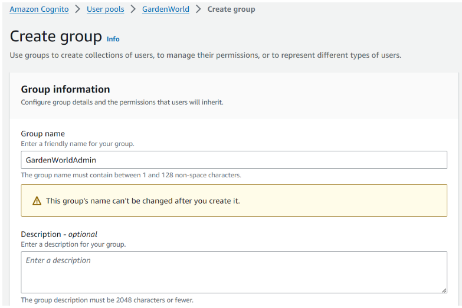Select the Group information section heading
462x308 pixels.
click(65, 90)
